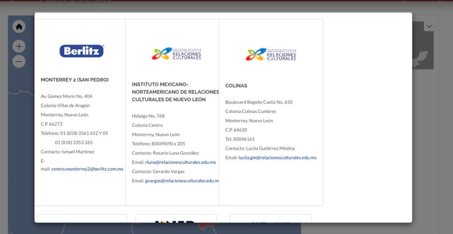
Task: Click Relaciones Culturales logo in Colinas card
Action: click(271, 54)
